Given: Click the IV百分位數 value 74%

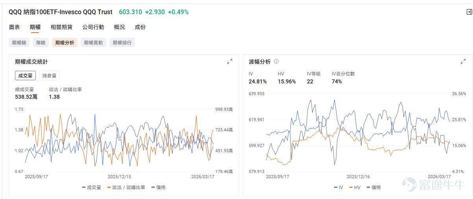Looking at the screenshot, I should [x=337, y=81].
